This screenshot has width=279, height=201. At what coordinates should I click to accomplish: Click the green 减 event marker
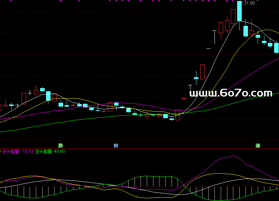tap(258, 146)
